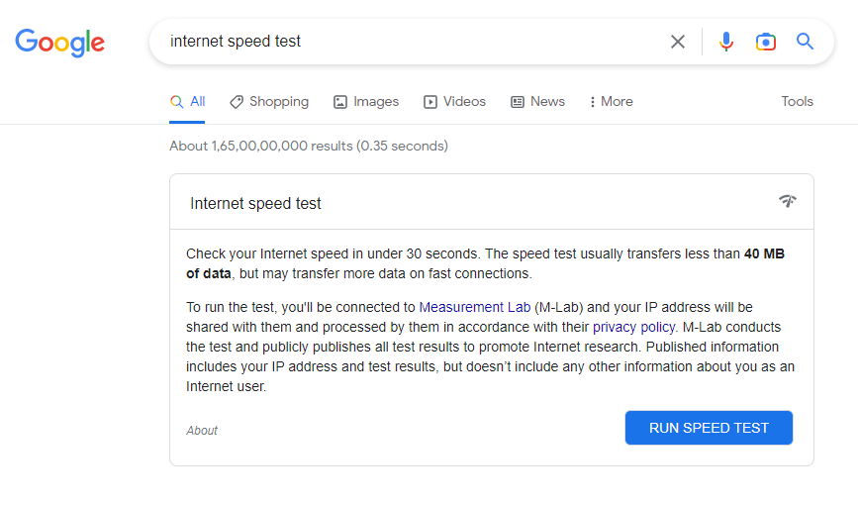Open the M-Lab privacy policy link
Viewport: 858px width, 505px height.
coord(633,327)
